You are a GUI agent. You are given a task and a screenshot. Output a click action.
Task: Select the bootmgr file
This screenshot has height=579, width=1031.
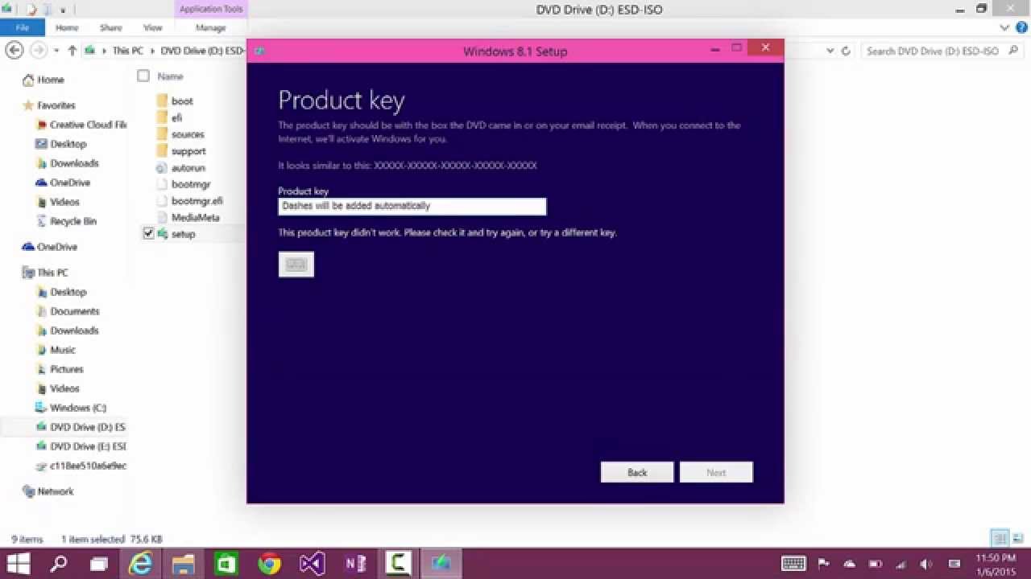pos(191,184)
